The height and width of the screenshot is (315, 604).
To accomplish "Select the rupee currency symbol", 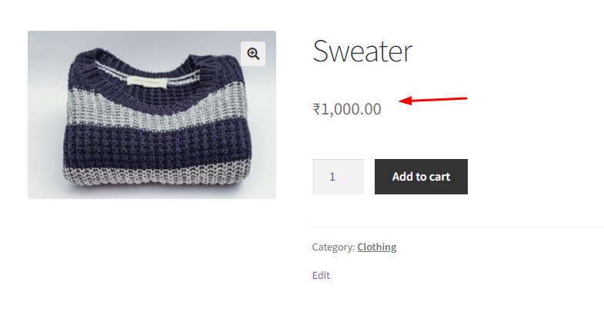I will point(316,109).
